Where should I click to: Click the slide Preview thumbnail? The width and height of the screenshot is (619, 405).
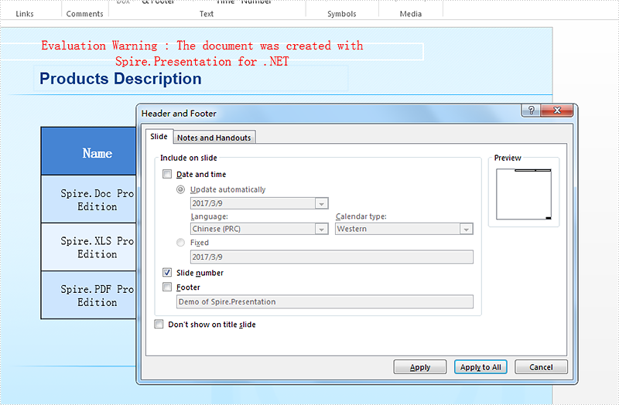[524, 194]
